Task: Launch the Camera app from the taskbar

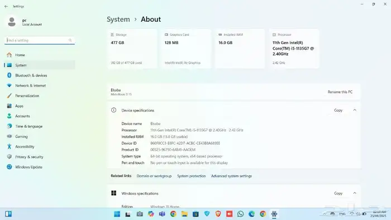Action: (x=140, y=214)
